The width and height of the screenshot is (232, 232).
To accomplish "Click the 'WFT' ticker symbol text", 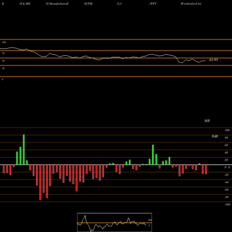I will point(153,4).
